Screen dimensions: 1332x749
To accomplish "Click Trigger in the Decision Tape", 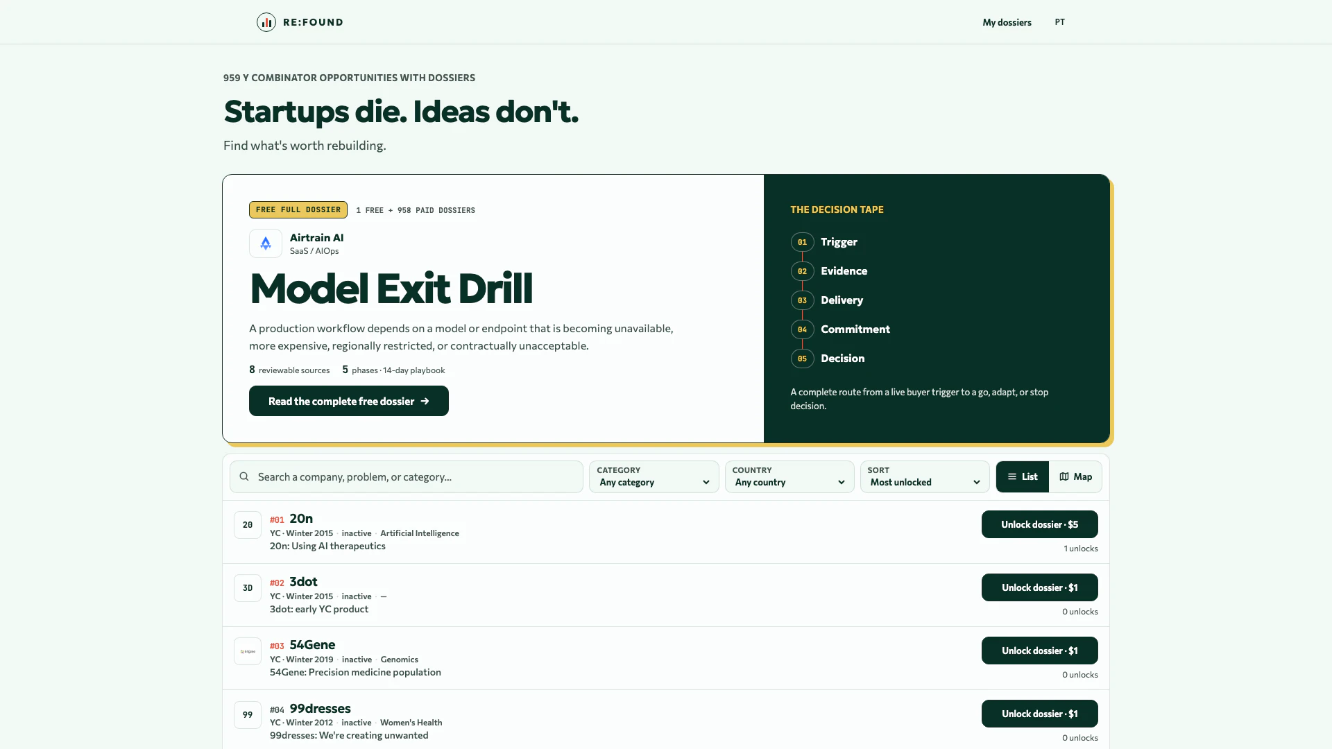I will coord(839,242).
